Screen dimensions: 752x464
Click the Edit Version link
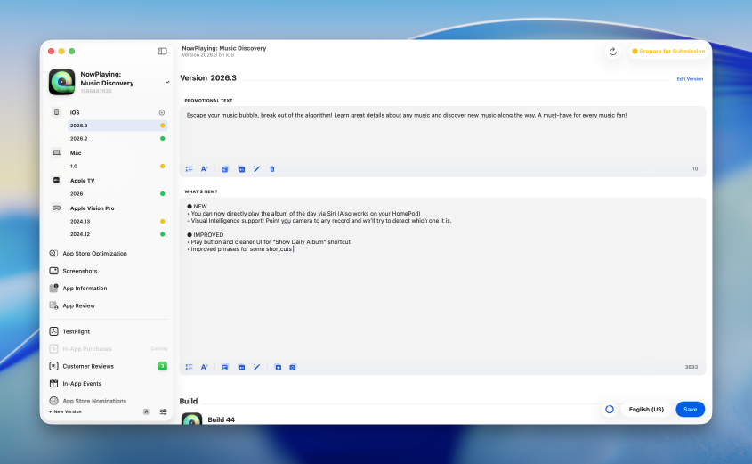click(x=689, y=79)
